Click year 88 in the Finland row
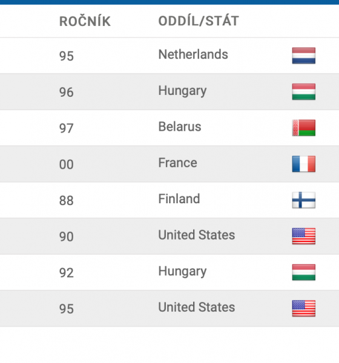The height and width of the screenshot is (363, 339). tap(66, 200)
